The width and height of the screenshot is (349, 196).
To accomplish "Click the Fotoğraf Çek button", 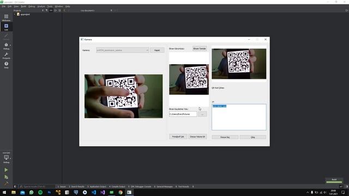I will pyautogui.click(x=178, y=137).
